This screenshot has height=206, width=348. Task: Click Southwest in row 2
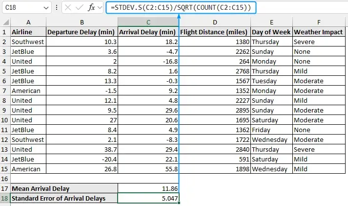28,42
